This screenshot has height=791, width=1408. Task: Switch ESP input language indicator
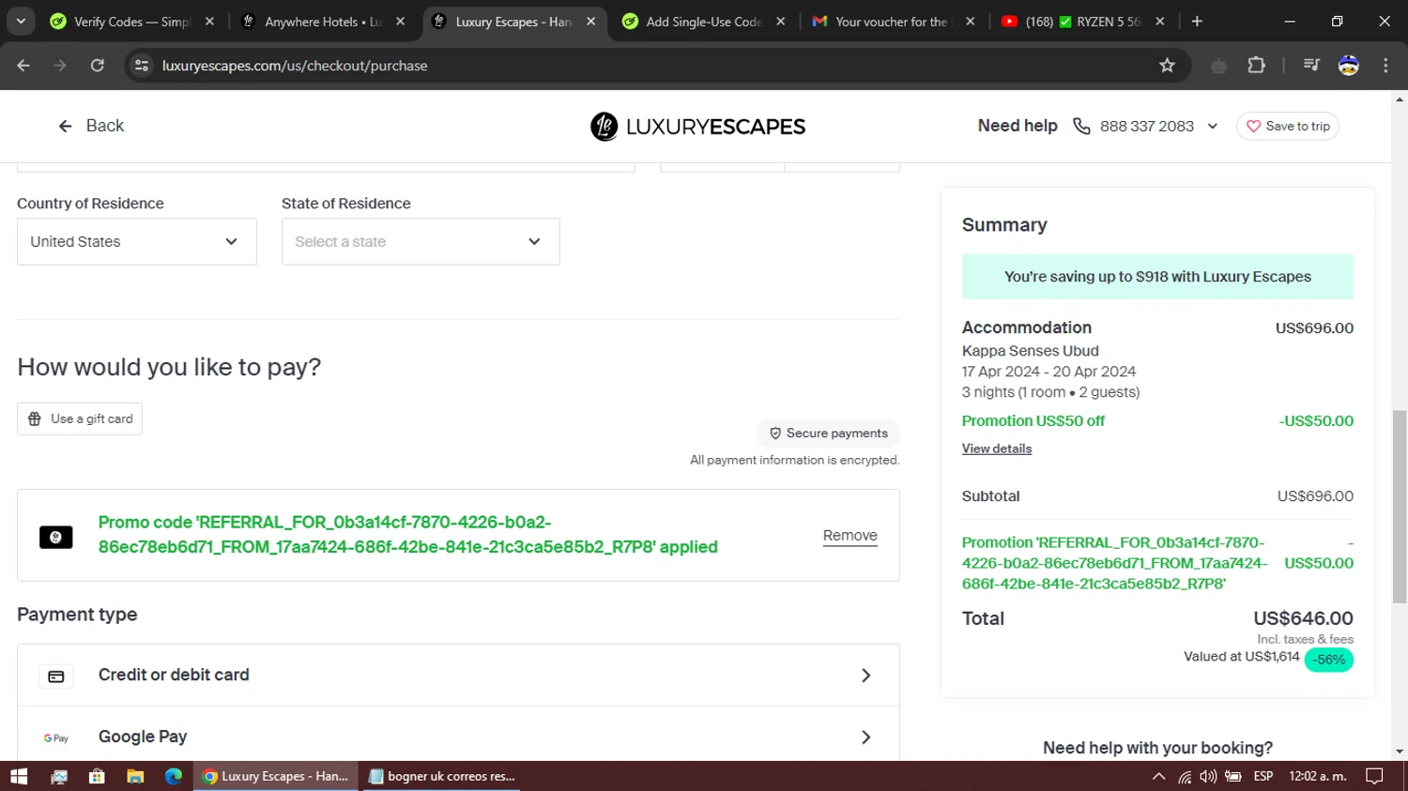click(1263, 776)
